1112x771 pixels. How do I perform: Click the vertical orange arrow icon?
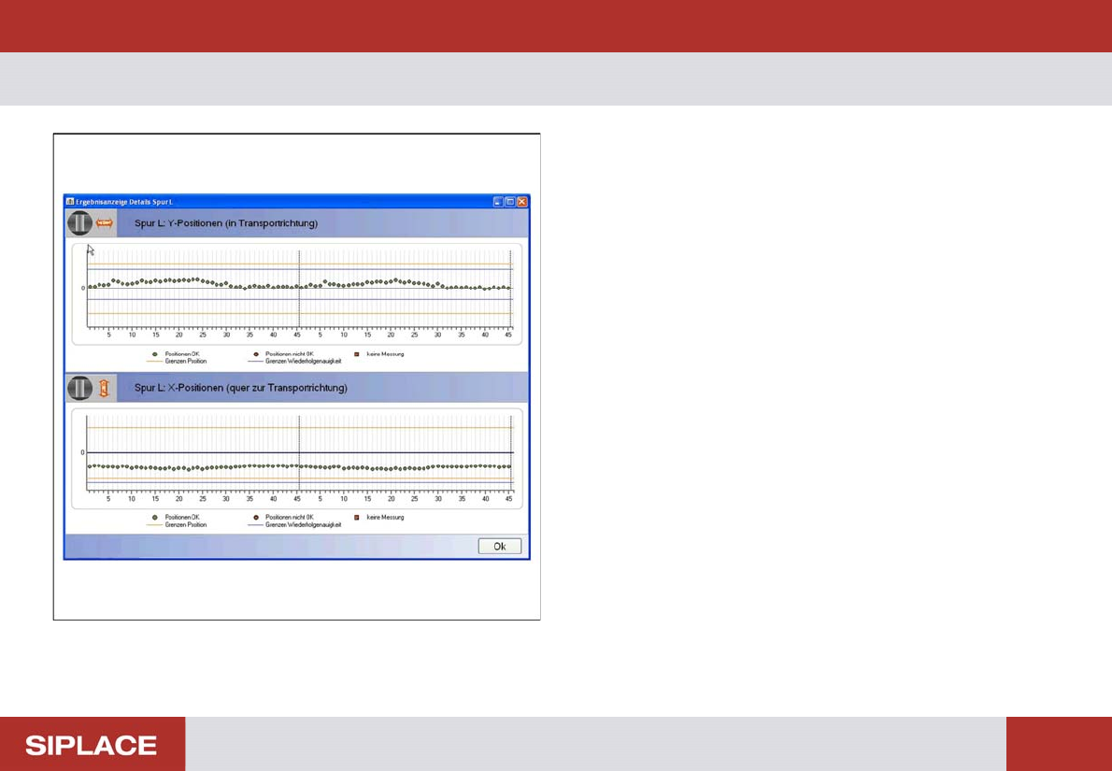tap(104, 388)
